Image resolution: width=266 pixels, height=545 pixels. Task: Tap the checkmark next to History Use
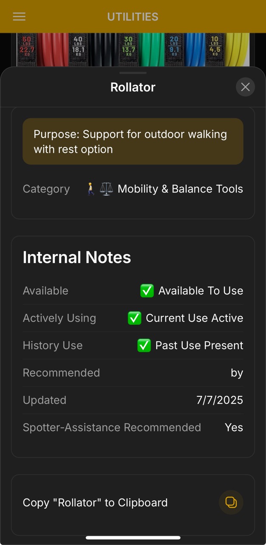[144, 345]
